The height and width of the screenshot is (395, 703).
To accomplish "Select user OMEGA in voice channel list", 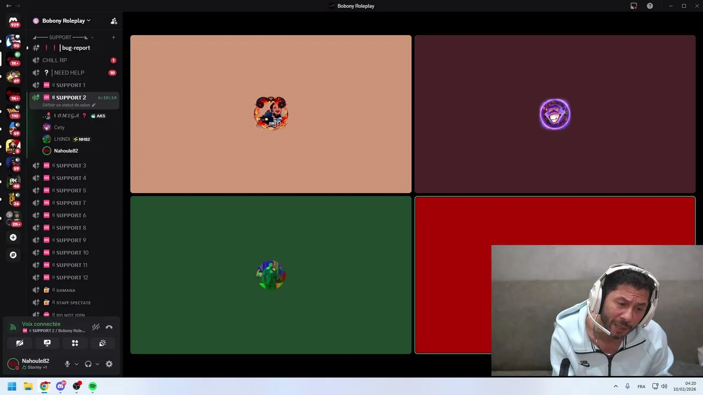I will click(74, 116).
